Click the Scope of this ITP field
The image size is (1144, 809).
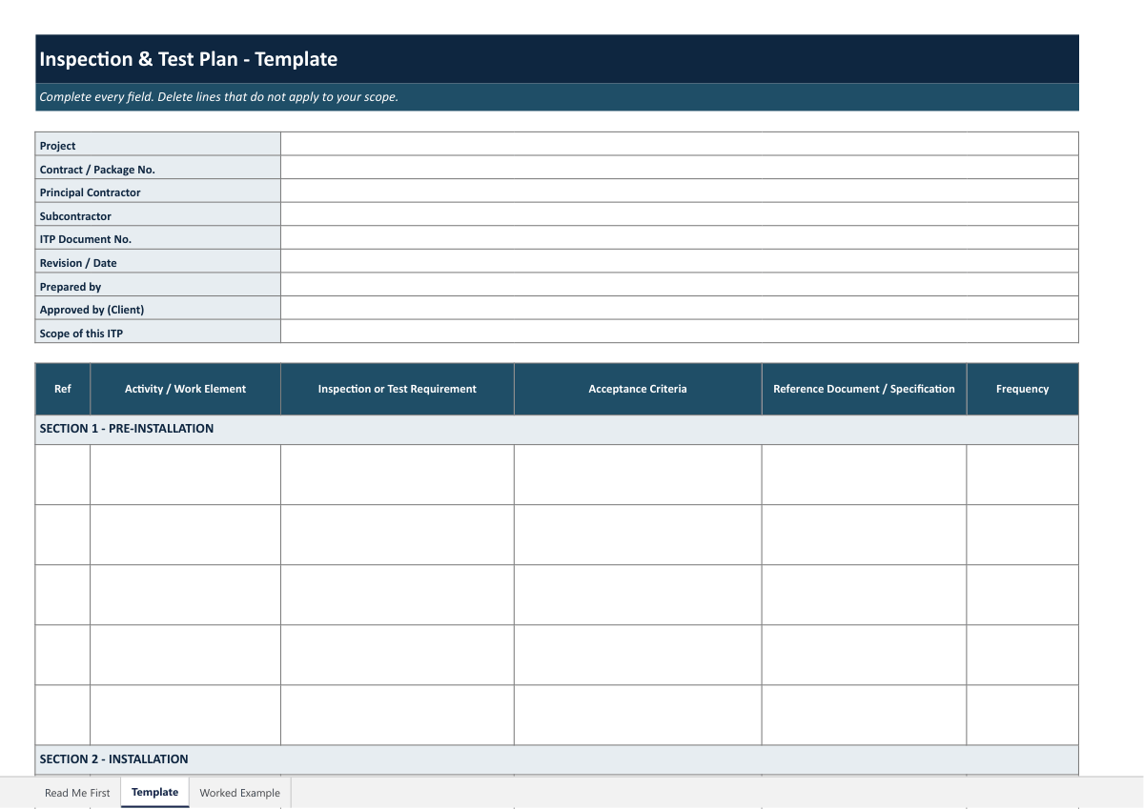pos(680,332)
